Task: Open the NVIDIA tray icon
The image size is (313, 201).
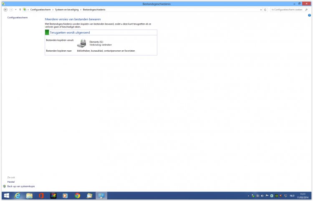Action: point(276,196)
